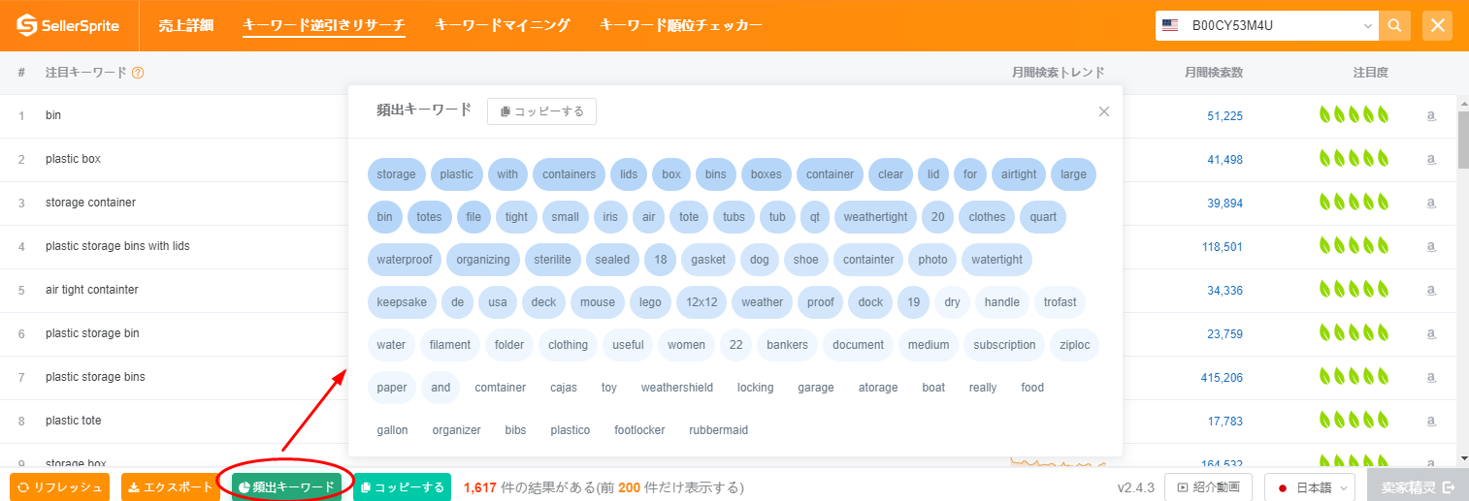Select the 'sterilite' keyword tag
The height and width of the screenshot is (501, 1469).
(553, 260)
